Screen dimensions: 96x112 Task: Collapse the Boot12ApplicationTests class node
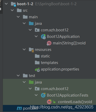click(x=36, y=95)
